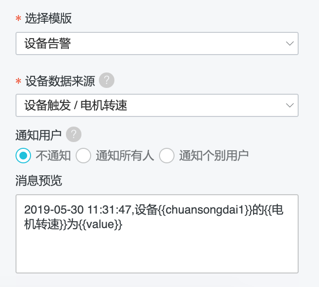Click help icon beside 通知用户
This screenshot has width=319, height=287.
(x=74, y=134)
